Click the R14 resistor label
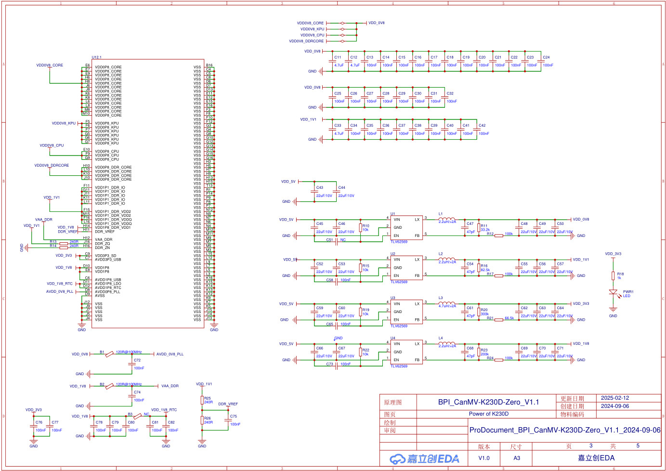Screen dimensions: 666x471 click(x=53, y=246)
